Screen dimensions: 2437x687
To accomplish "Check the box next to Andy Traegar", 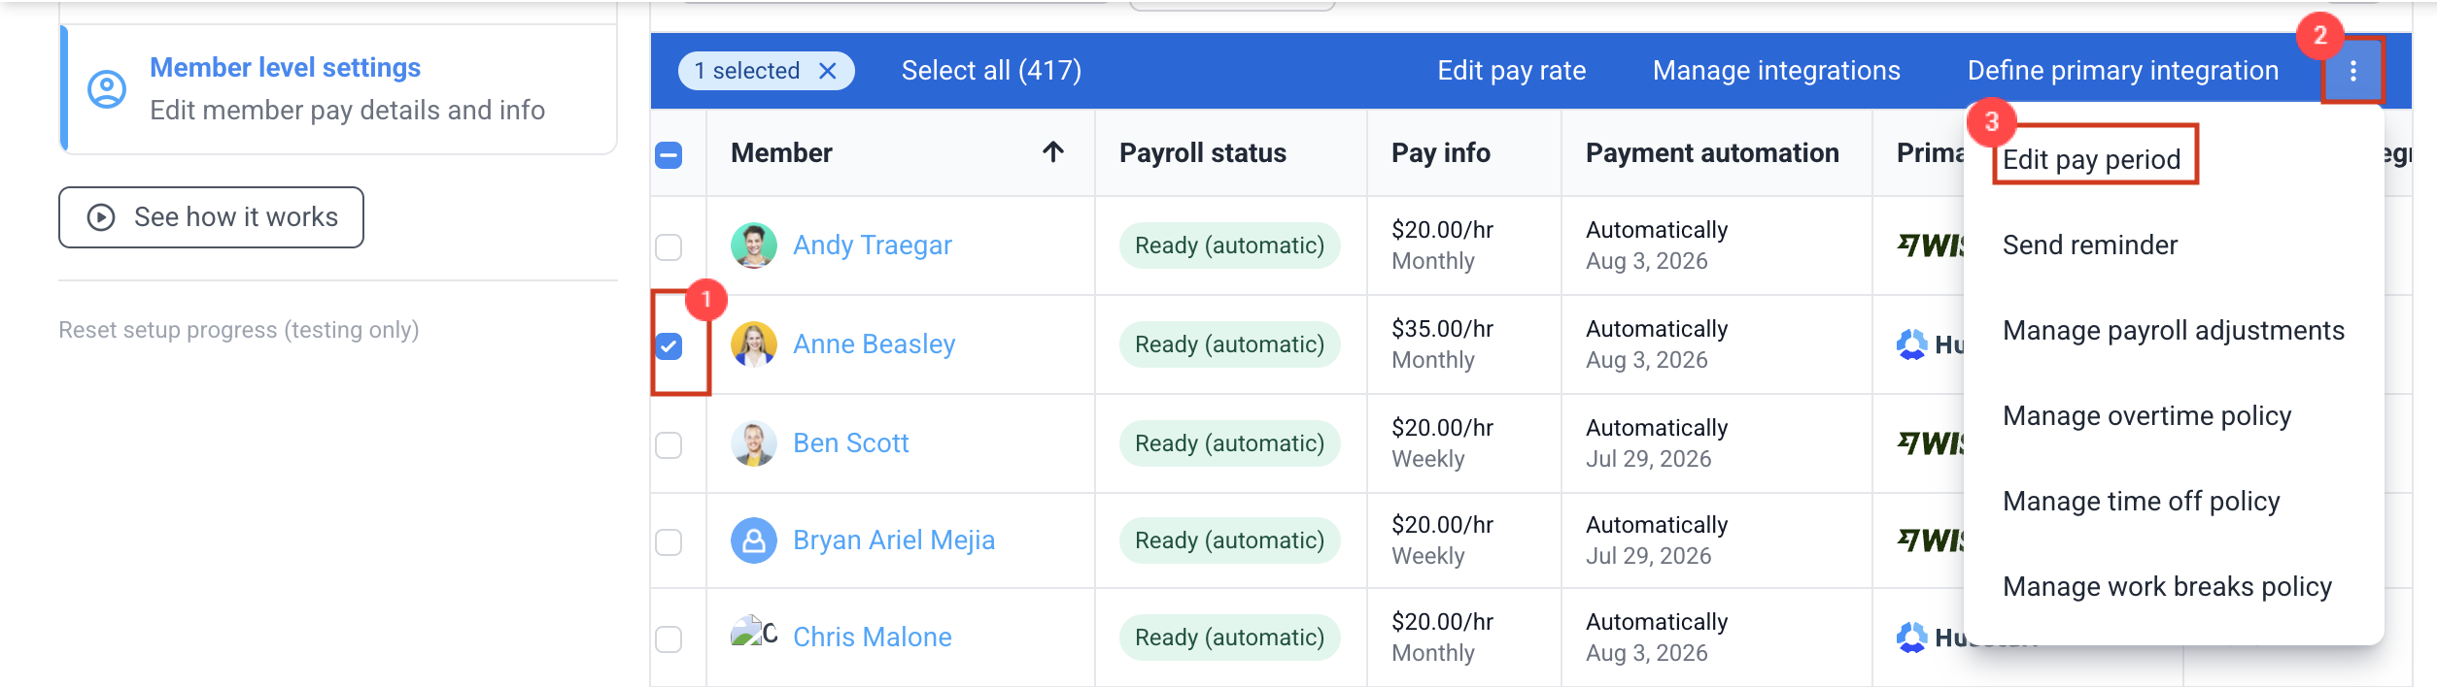I will point(669,247).
